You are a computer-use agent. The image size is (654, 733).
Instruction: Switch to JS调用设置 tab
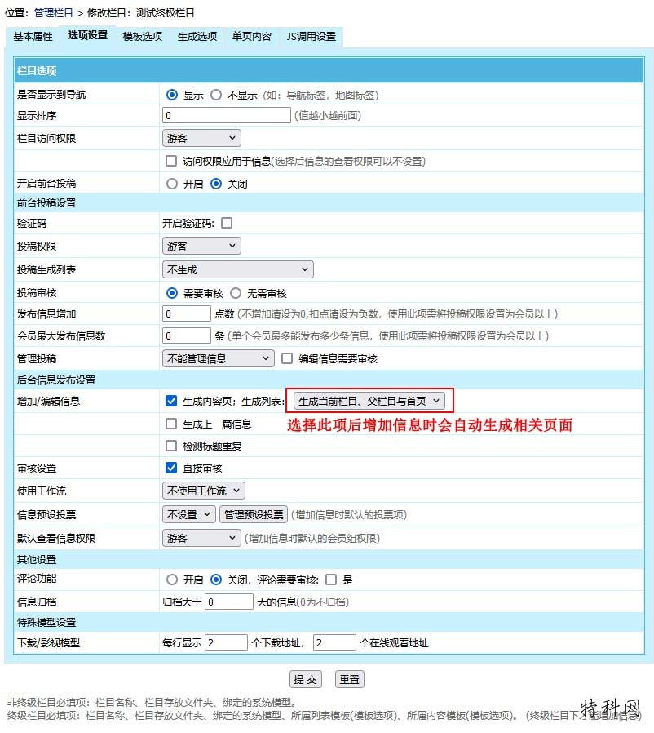[312, 37]
